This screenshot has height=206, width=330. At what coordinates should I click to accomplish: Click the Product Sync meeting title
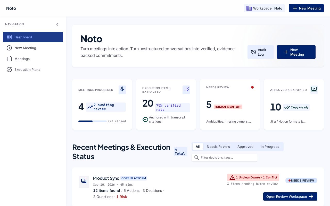[x=106, y=178]
